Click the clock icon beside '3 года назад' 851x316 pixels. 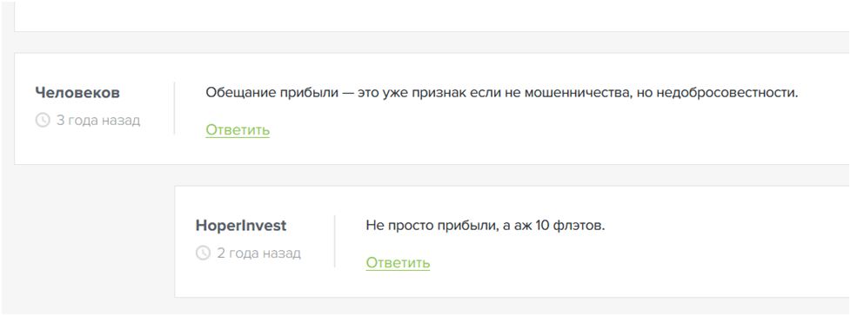tap(43, 120)
